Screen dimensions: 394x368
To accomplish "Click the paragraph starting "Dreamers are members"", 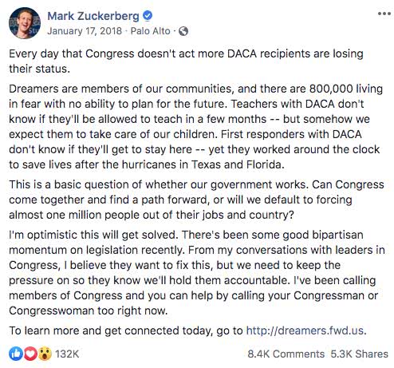I will pyautogui.click(x=196, y=127).
